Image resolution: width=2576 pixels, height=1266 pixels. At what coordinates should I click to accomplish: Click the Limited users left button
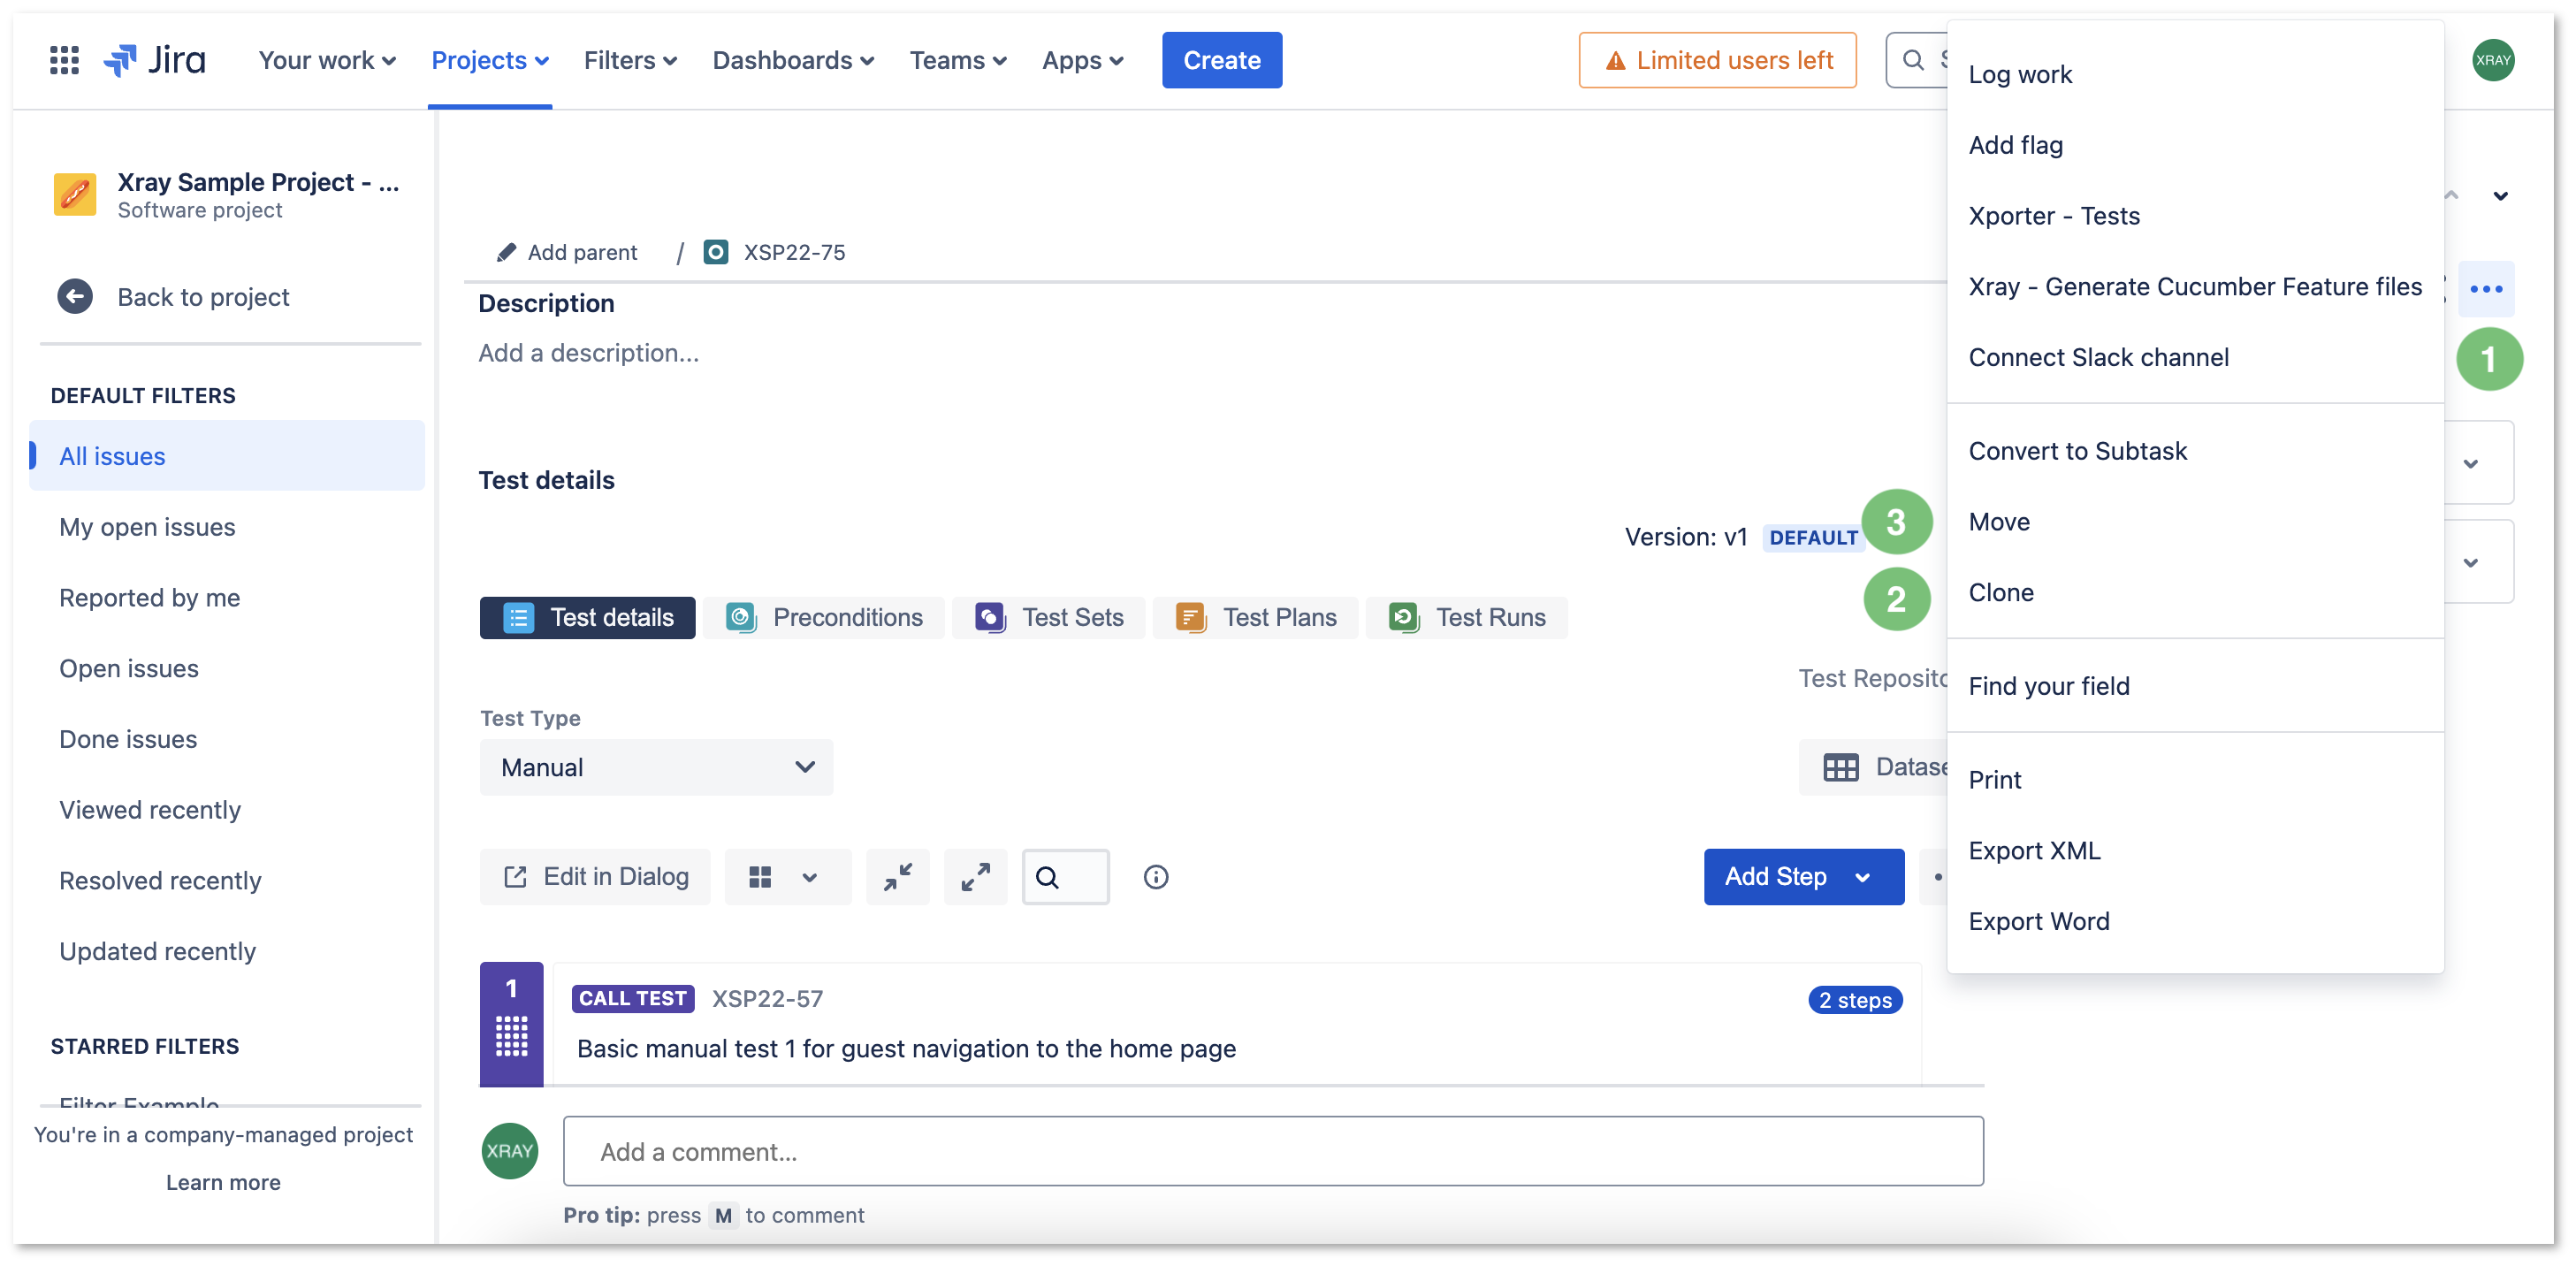coord(1717,60)
